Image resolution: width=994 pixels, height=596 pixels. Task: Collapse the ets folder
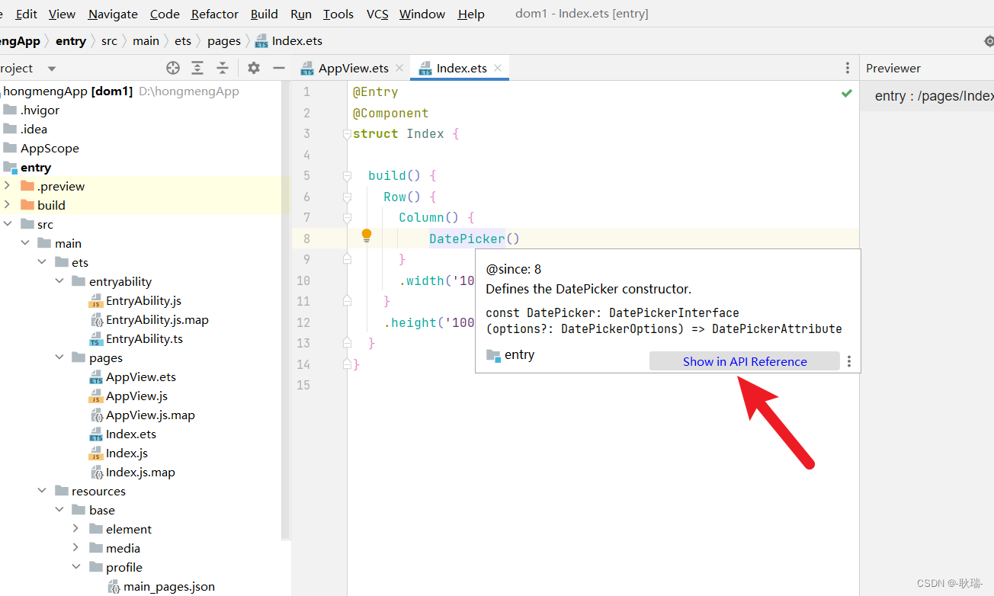[x=42, y=262]
